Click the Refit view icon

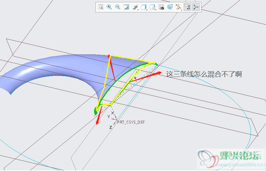(x=101, y=7)
